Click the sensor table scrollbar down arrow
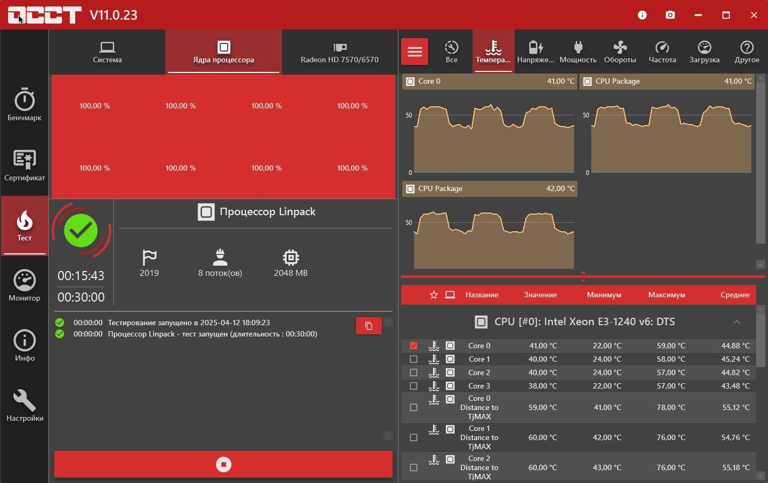768x483 pixels. [x=762, y=476]
